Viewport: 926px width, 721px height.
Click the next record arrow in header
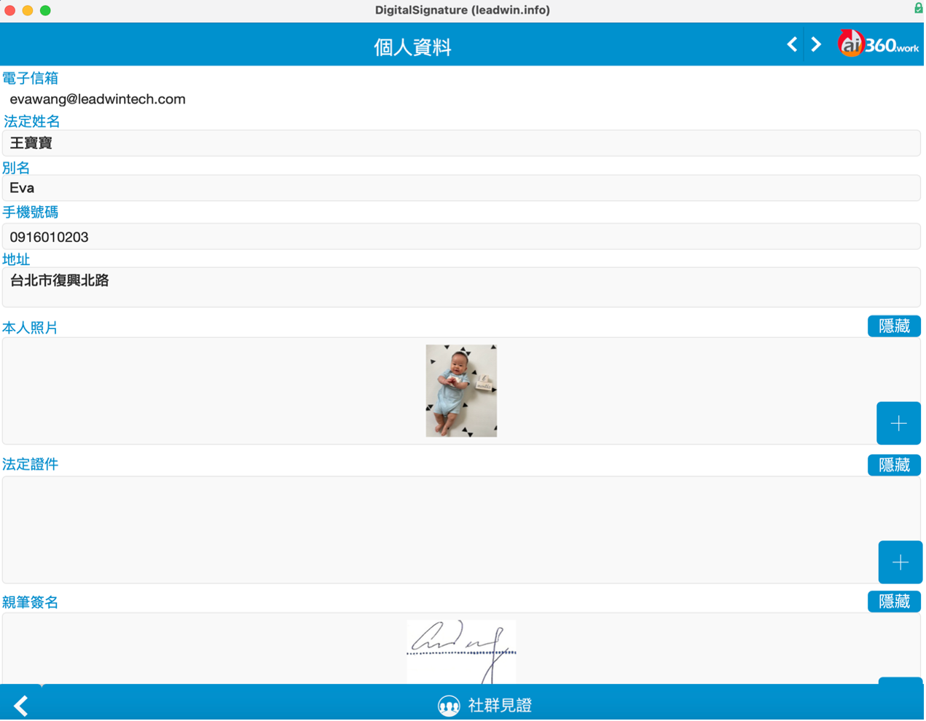click(x=816, y=45)
